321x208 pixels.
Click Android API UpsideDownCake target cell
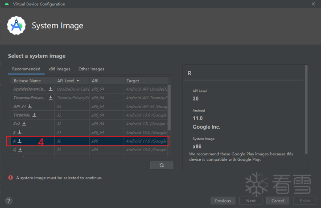(x=146, y=89)
